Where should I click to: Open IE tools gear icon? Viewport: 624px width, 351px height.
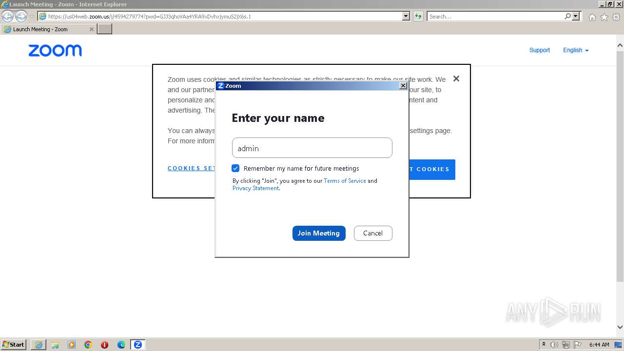616,17
